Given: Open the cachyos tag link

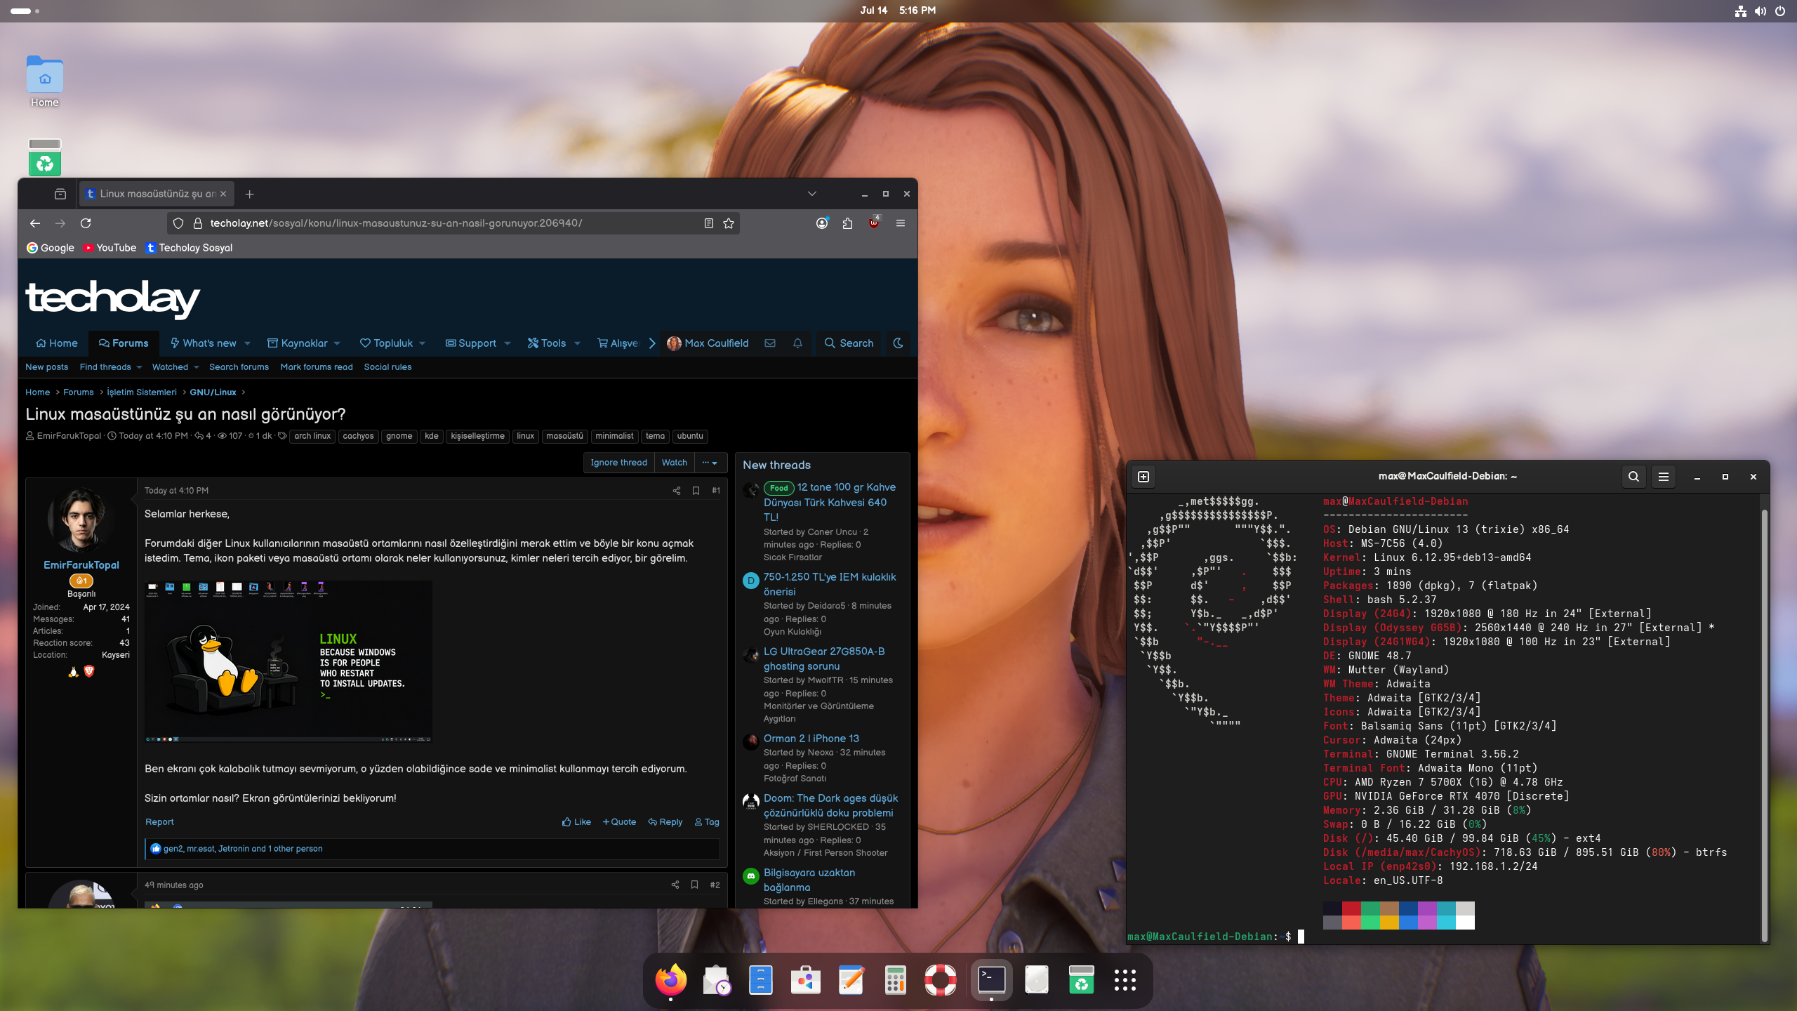Looking at the screenshot, I should (x=358, y=436).
